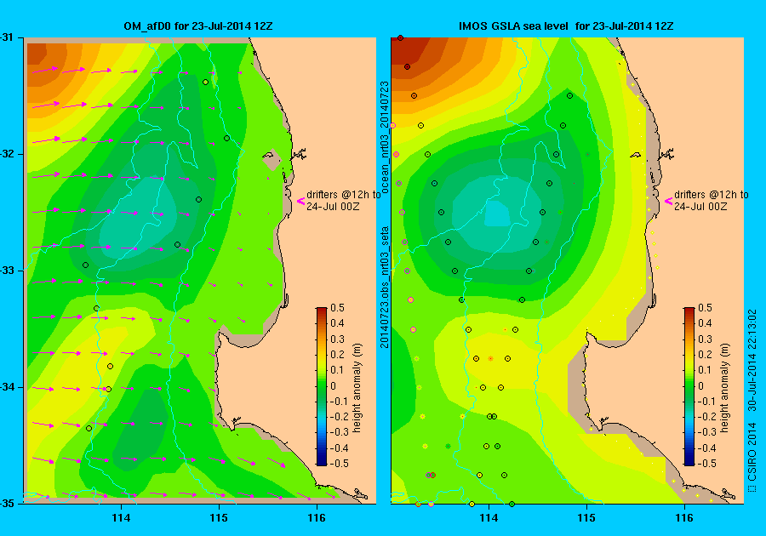Select the -0.3 tick on right color bar
This screenshot has height=536, width=766.
pos(707,432)
